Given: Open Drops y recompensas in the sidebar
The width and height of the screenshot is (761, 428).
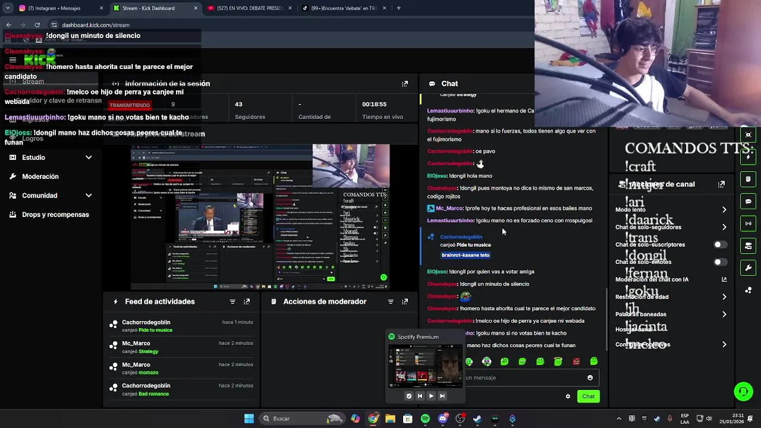Looking at the screenshot, I should coord(49,215).
